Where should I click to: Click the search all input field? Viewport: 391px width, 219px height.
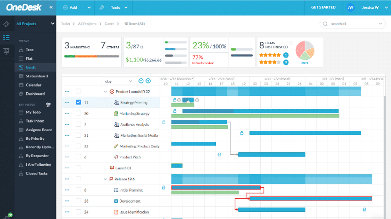click(x=355, y=24)
